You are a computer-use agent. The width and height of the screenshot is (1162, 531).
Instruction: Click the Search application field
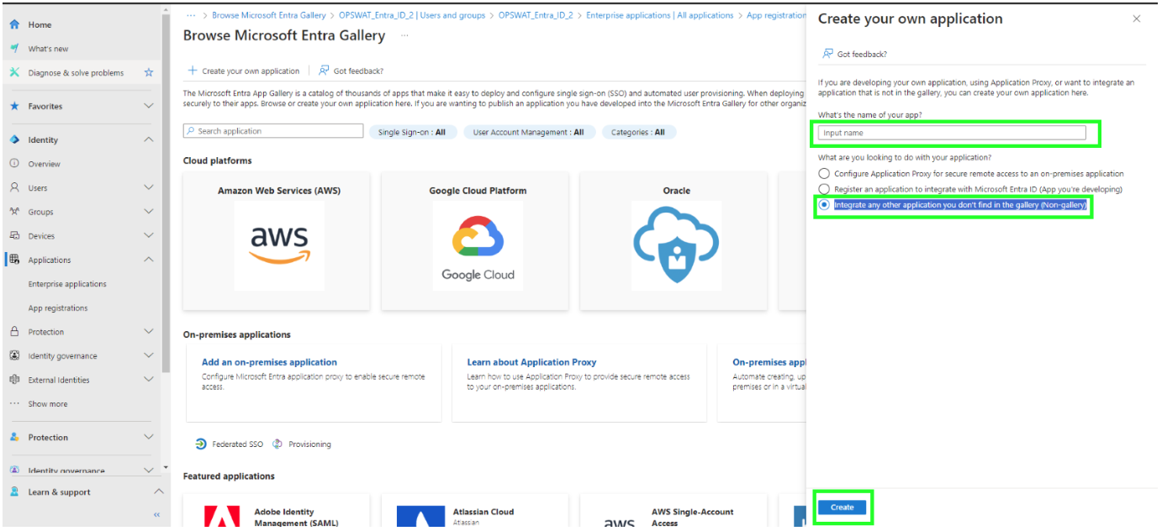pos(273,131)
